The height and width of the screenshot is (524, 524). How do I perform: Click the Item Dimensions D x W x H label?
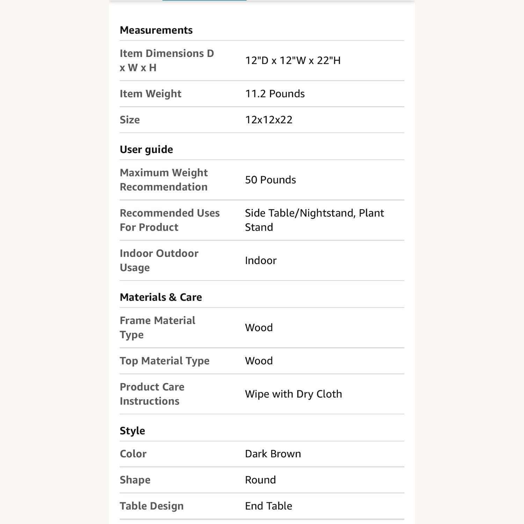click(x=167, y=60)
